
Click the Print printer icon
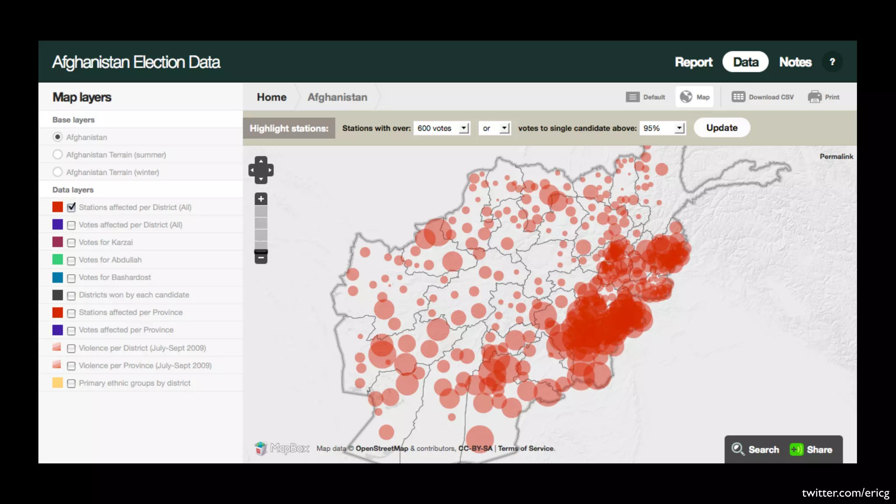click(814, 97)
